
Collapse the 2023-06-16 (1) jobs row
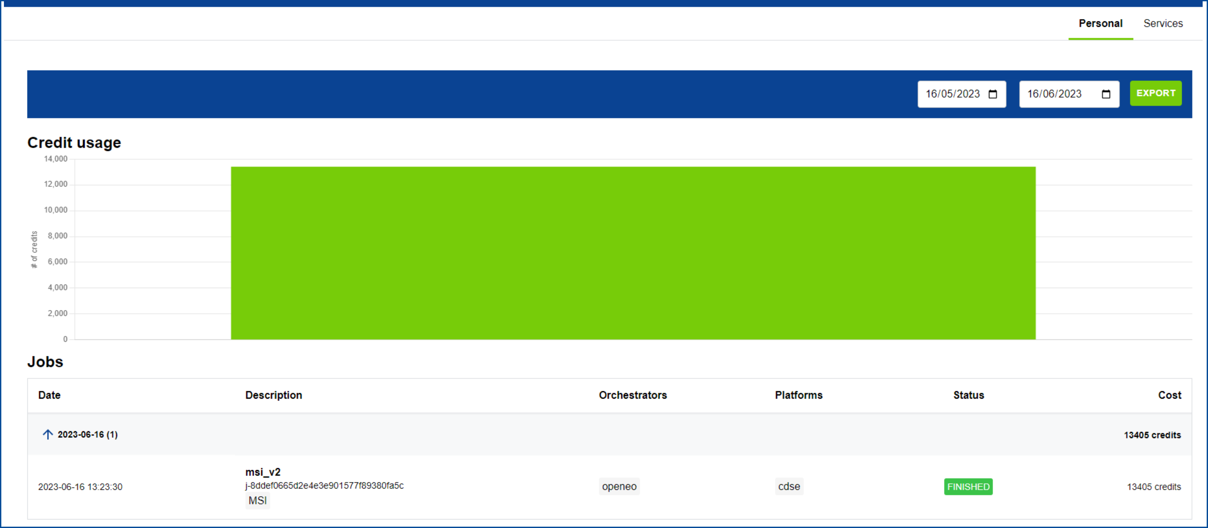[87, 435]
